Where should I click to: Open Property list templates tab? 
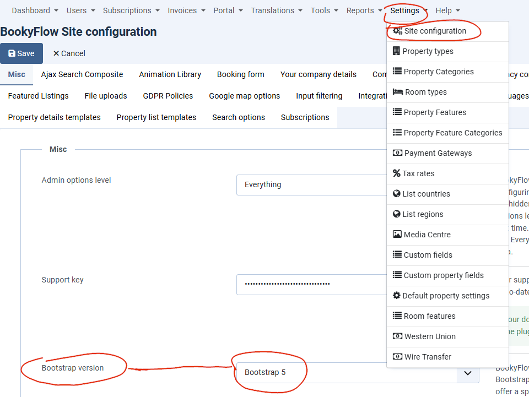coord(156,117)
